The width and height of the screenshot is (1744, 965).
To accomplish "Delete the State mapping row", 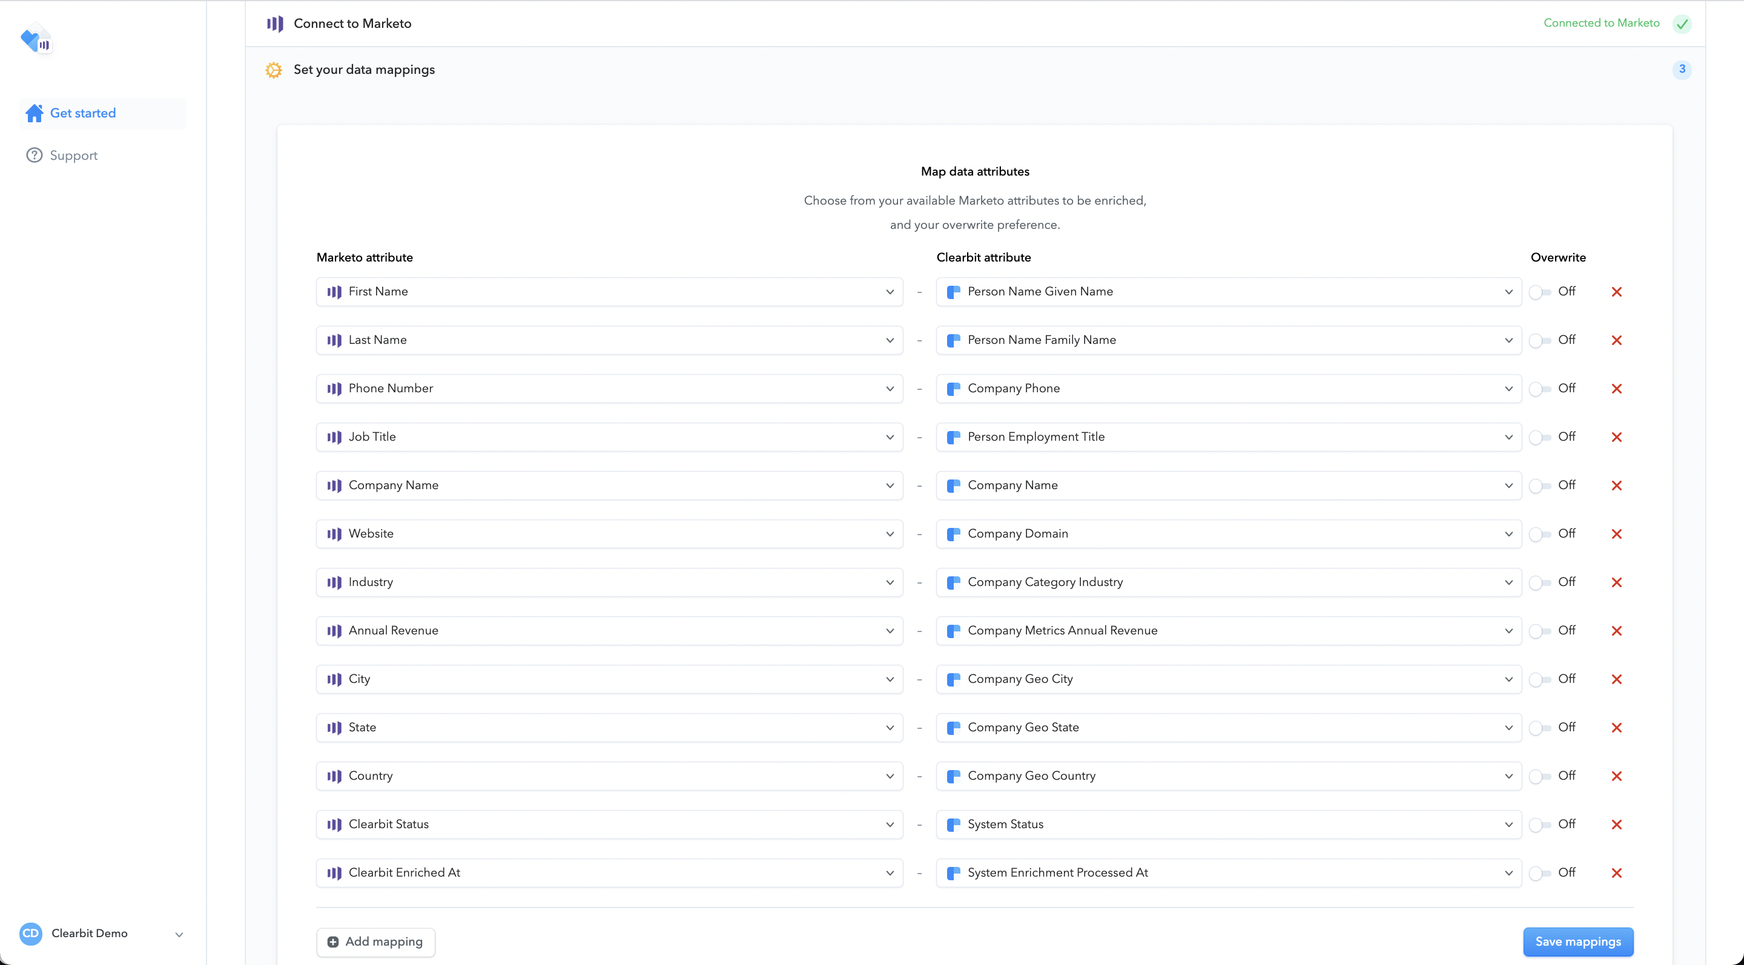I will (1617, 728).
